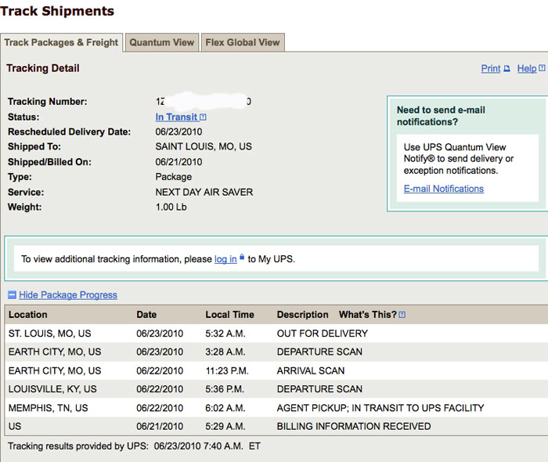Click the printer icon beside Print
548x462 pixels.
pyautogui.click(x=507, y=69)
